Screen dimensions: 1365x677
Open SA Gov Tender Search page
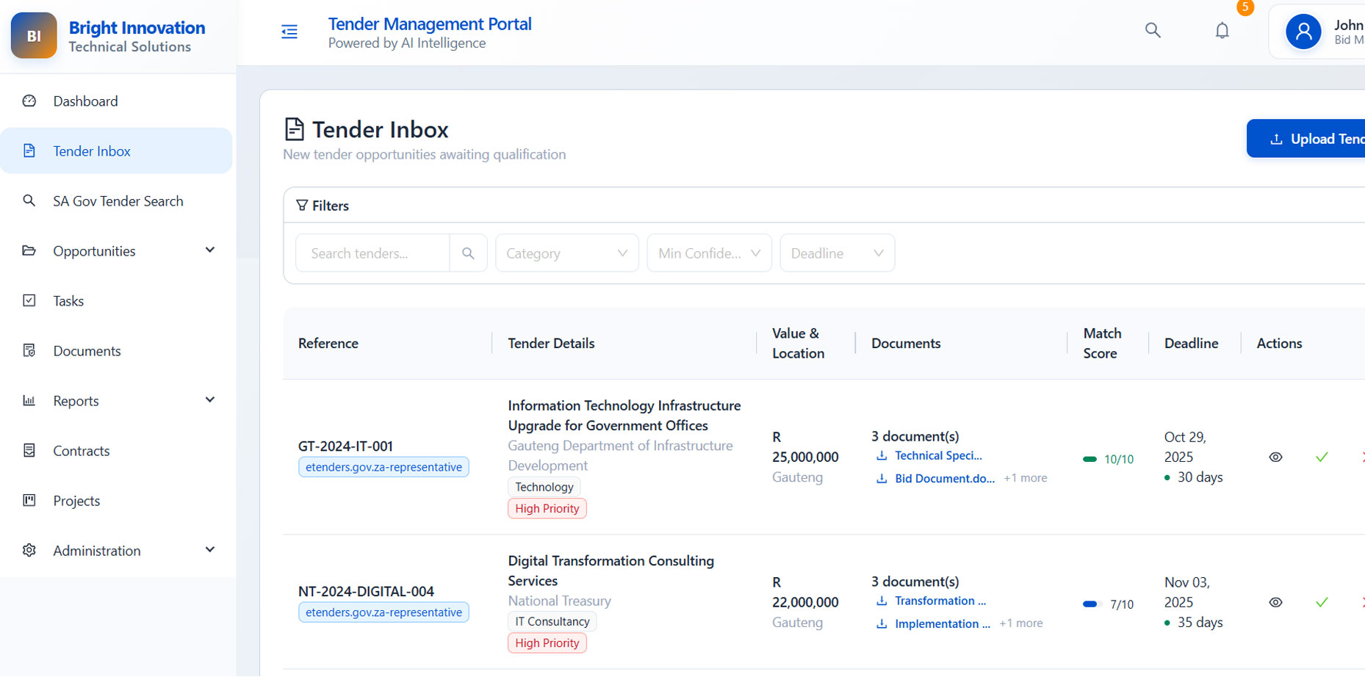(x=118, y=201)
